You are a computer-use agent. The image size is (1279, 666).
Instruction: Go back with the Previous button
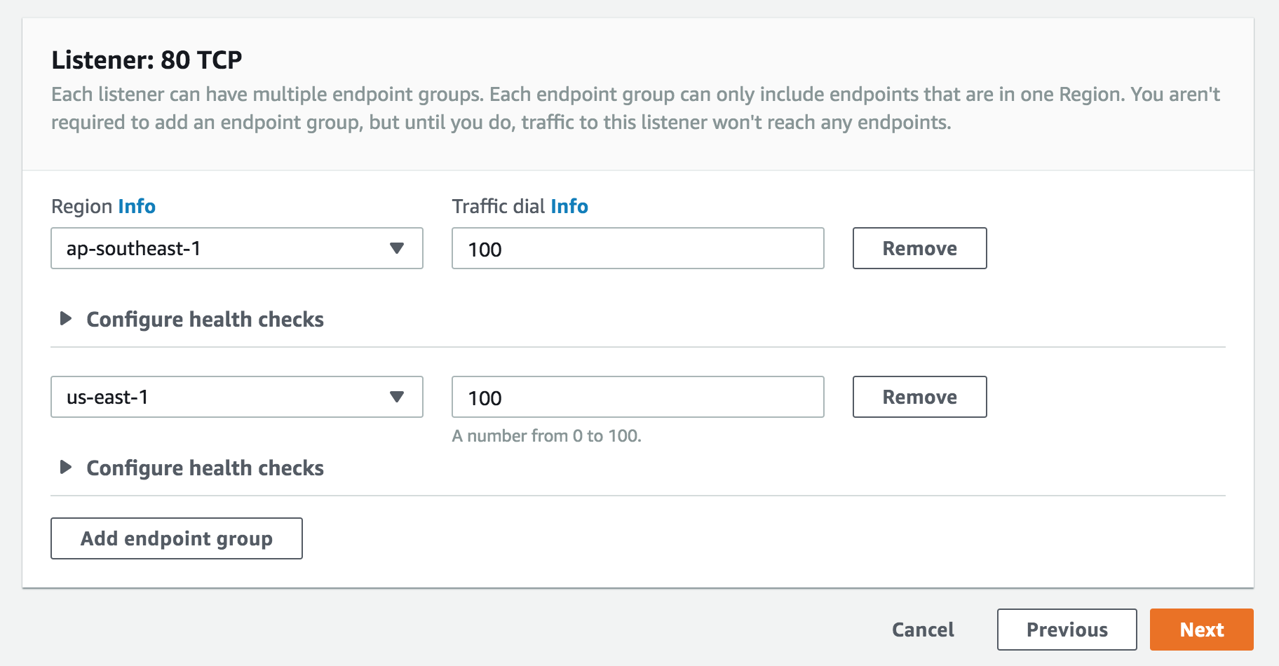tap(1067, 630)
